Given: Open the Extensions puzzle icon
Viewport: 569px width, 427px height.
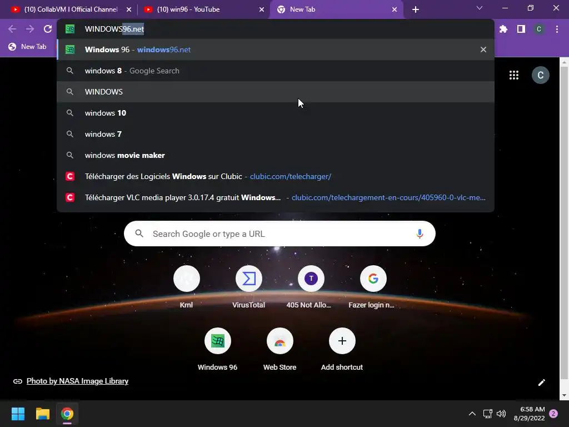Looking at the screenshot, I should 503,29.
